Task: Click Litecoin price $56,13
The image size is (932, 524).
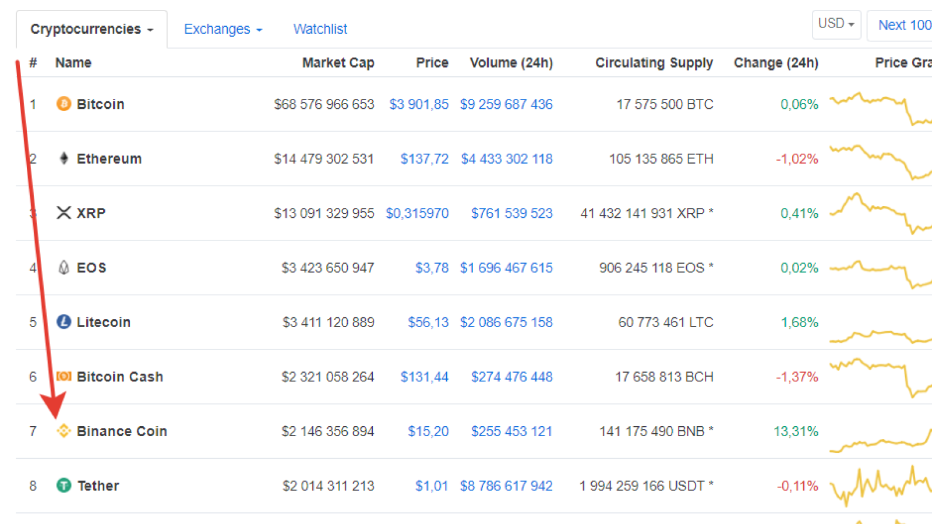Action: coord(428,323)
